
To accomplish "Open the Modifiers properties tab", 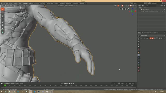I will click(x=139, y=55).
